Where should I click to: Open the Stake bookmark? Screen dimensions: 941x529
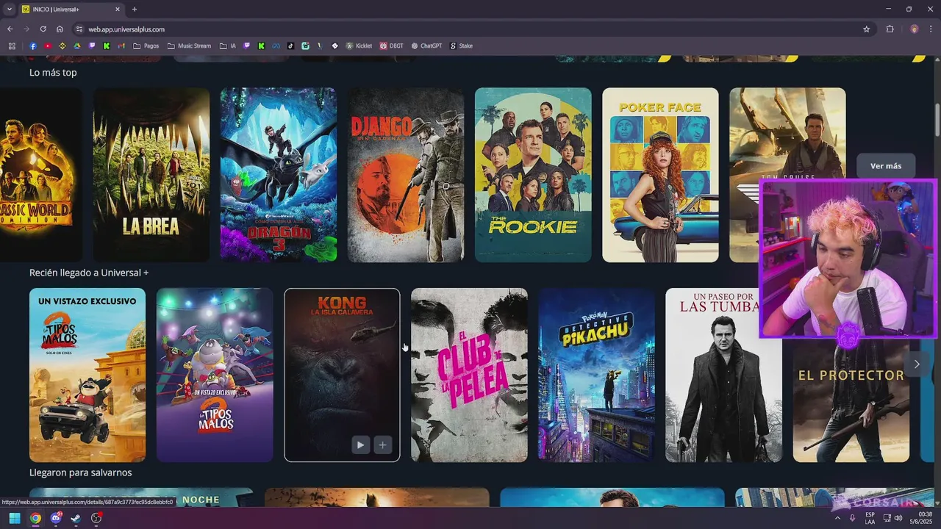tap(461, 46)
